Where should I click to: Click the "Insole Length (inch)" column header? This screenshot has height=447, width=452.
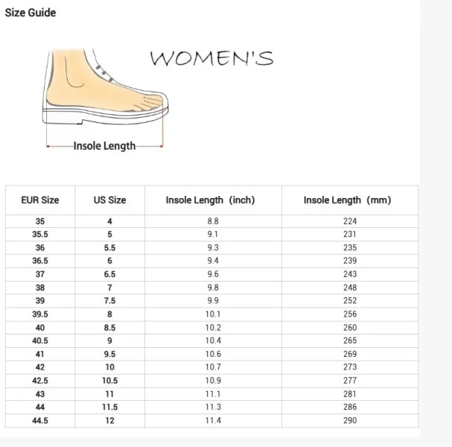pos(210,200)
